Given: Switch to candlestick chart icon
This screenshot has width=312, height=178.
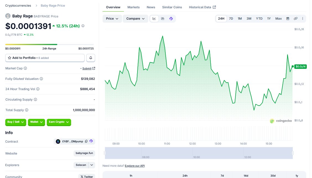Looking at the screenshot, I should click(x=163, y=19).
